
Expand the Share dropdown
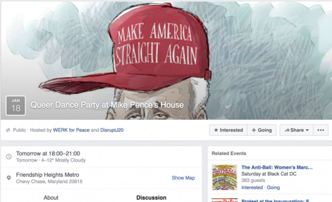(297, 130)
